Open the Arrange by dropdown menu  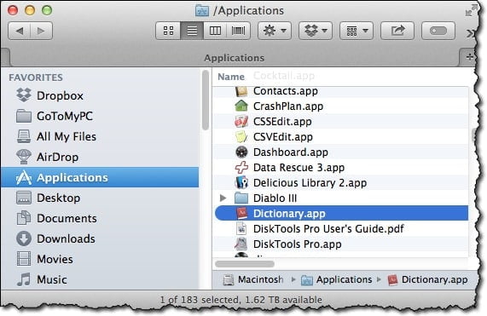click(x=357, y=31)
